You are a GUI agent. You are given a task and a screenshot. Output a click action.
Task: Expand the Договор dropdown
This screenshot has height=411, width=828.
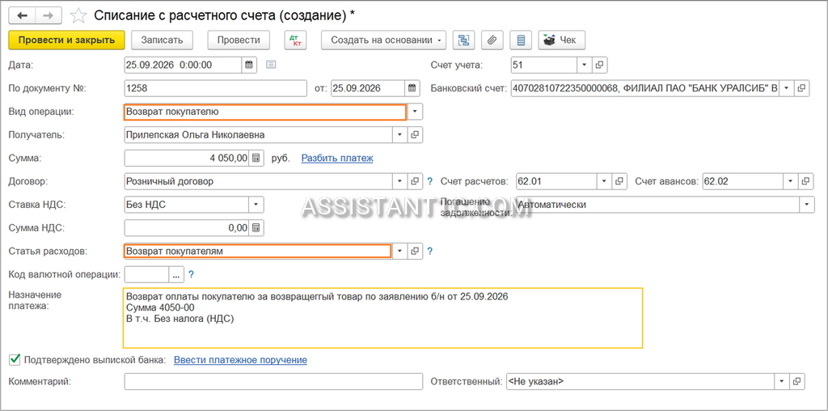pos(400,181)
